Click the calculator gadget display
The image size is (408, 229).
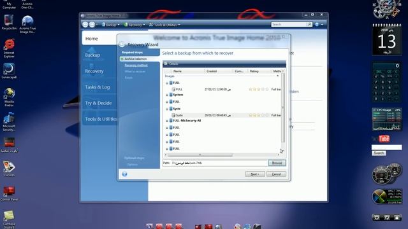[x=387, y=66]
